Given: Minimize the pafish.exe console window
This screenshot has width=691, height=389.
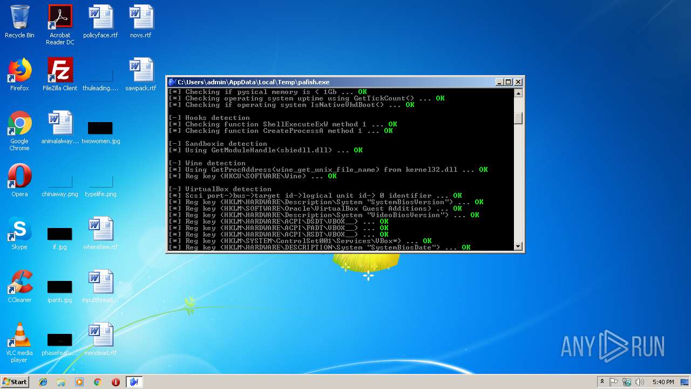Looking at the screenshot, I should [499, 82].
